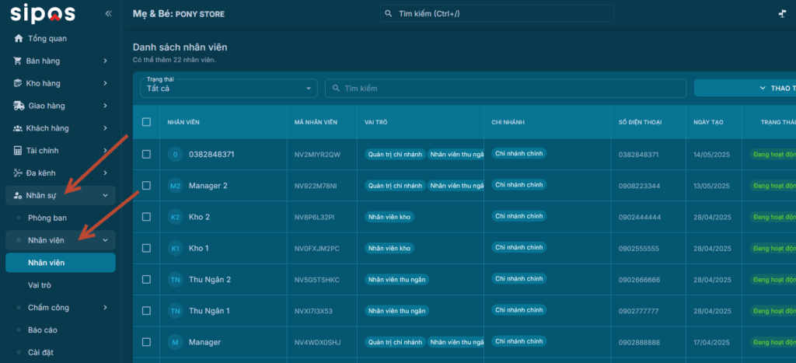Check the box for Manager row
The image size is (796, 363).
click(x=146, y=342)
